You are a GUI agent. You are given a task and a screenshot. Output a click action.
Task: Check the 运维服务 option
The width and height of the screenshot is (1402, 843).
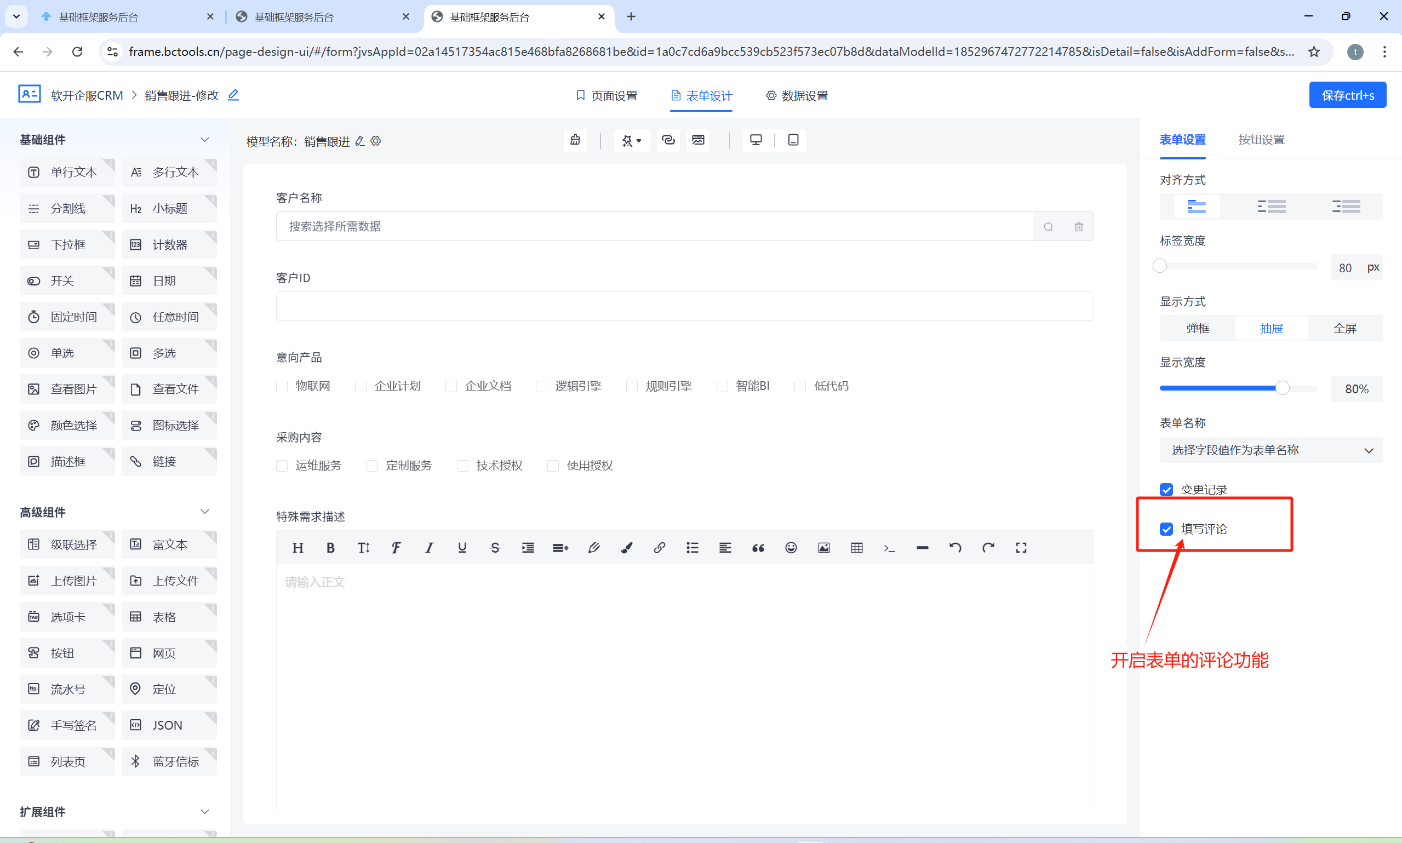[x=282, y=466]
